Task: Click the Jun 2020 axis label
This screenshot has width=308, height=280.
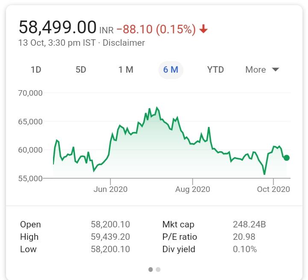Action: pyautogui.click(x=110, y=189)
